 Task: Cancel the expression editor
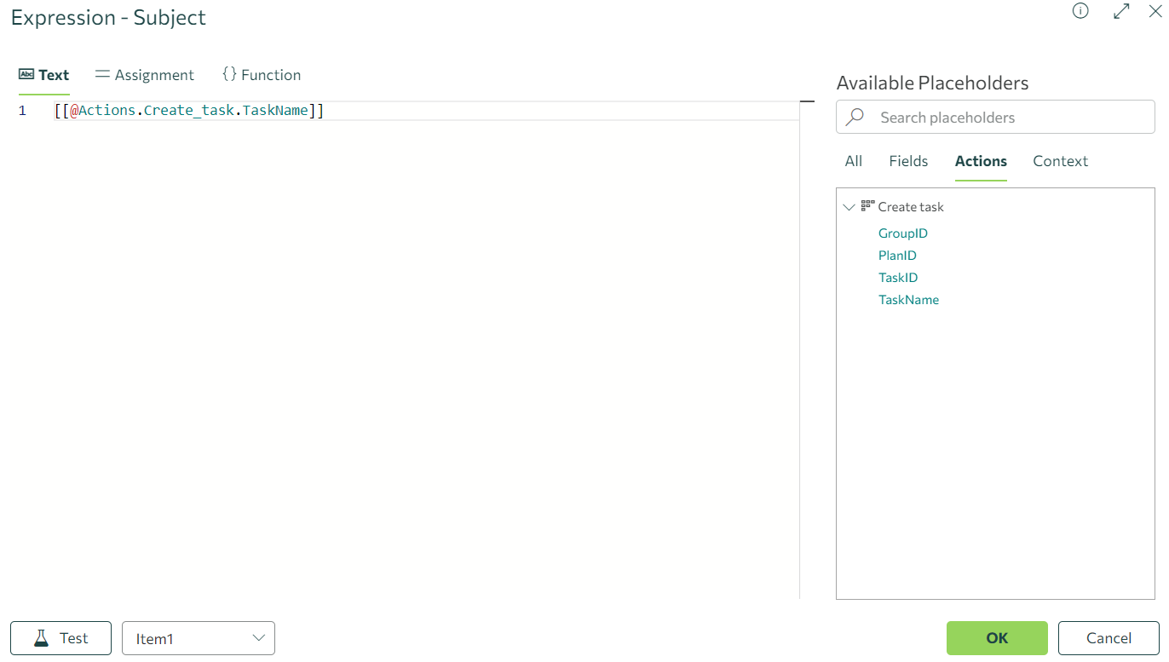pos(1109,637)
